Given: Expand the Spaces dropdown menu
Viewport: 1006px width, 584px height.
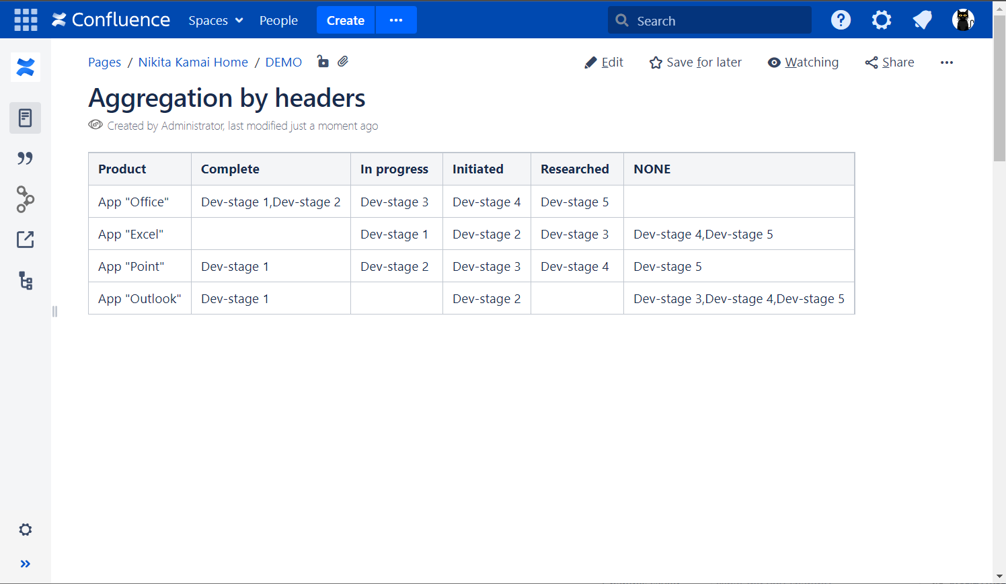Looking at the screenshot, I should tap(215, 20).
